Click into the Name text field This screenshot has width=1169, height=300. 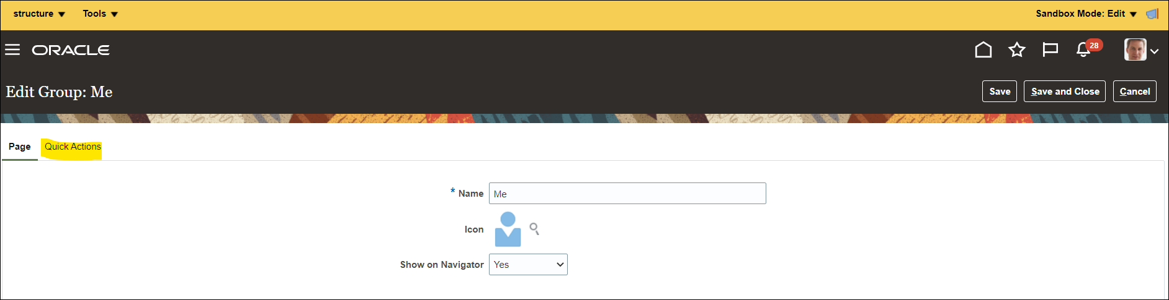tap(627, 194)
